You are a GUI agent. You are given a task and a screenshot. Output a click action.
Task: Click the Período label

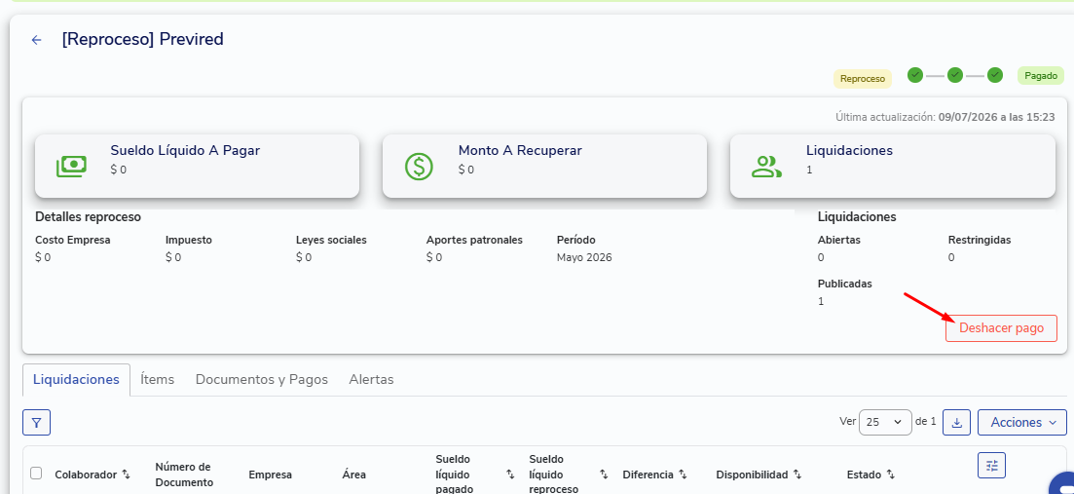click(x=576, y=240)
